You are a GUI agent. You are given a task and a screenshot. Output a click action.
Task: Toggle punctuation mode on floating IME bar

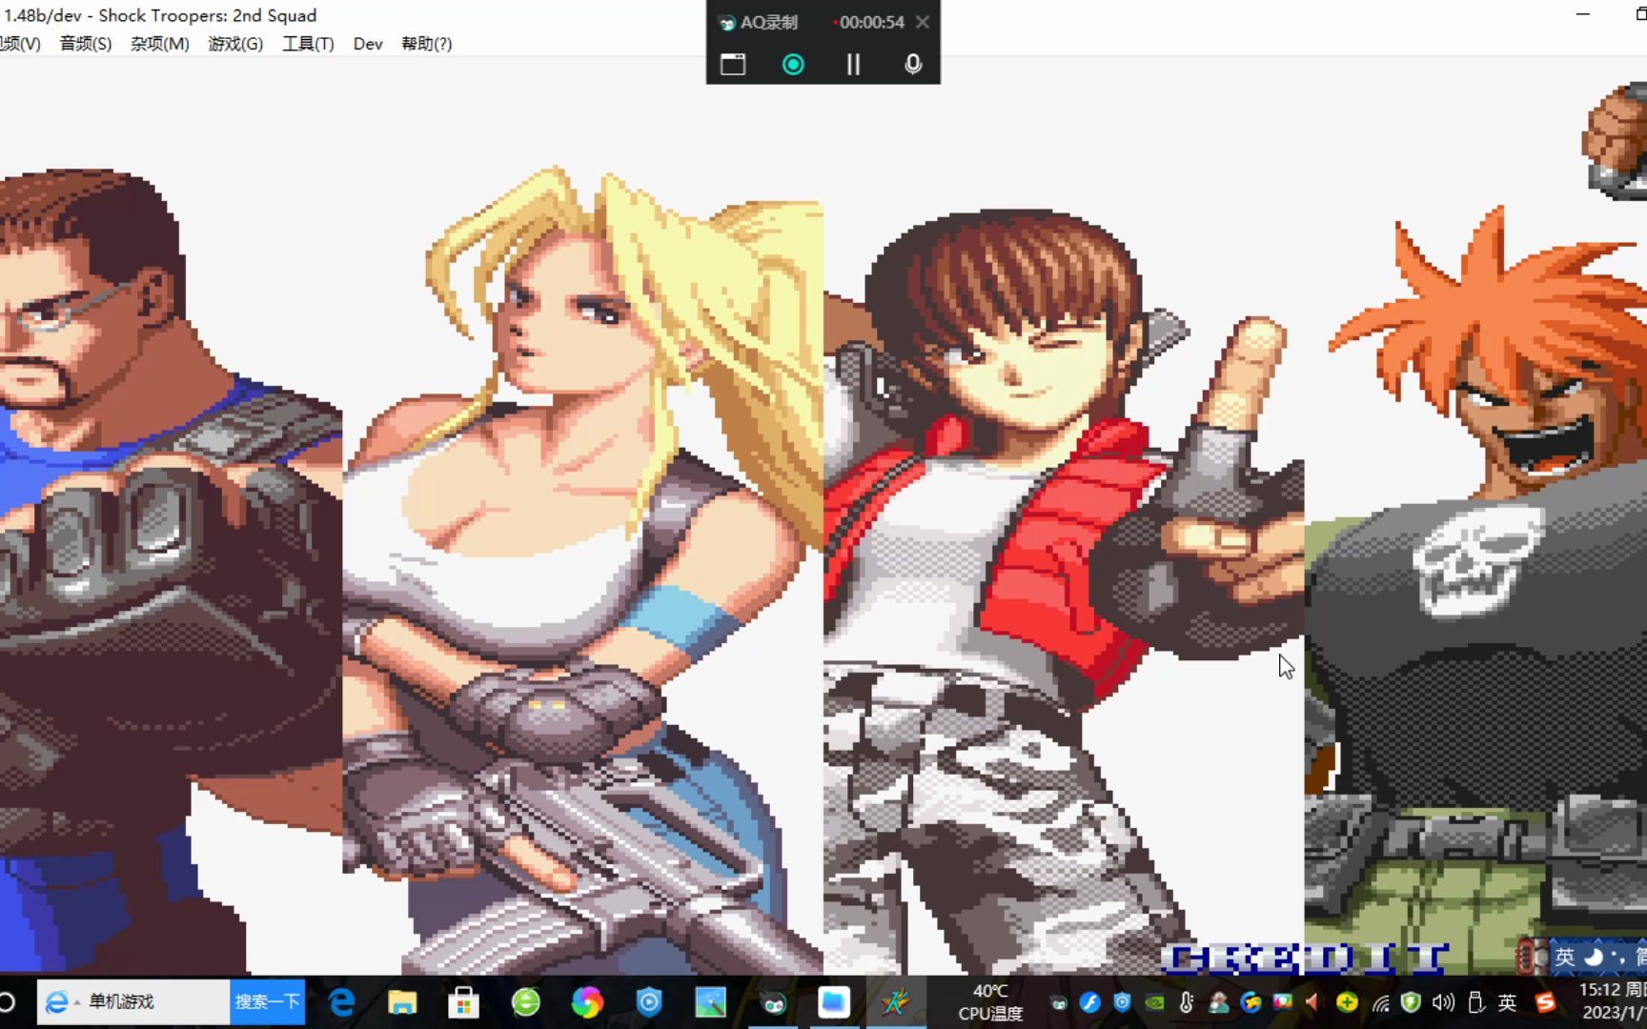[1617, 956]
